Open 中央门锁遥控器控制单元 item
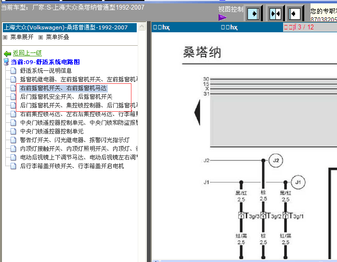Screen dimensions: 337x262 [x=52, y=131]
